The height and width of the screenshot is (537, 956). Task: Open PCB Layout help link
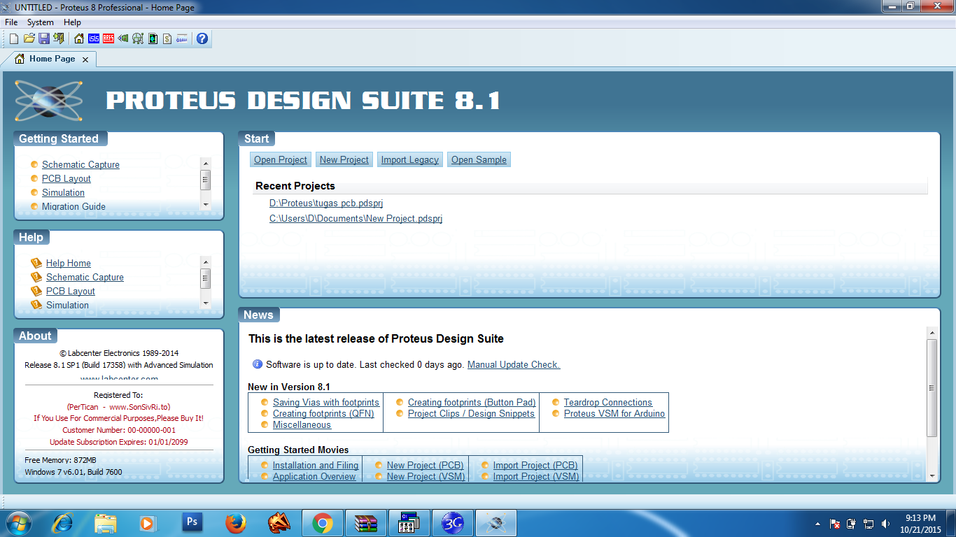tap(71, 291)
